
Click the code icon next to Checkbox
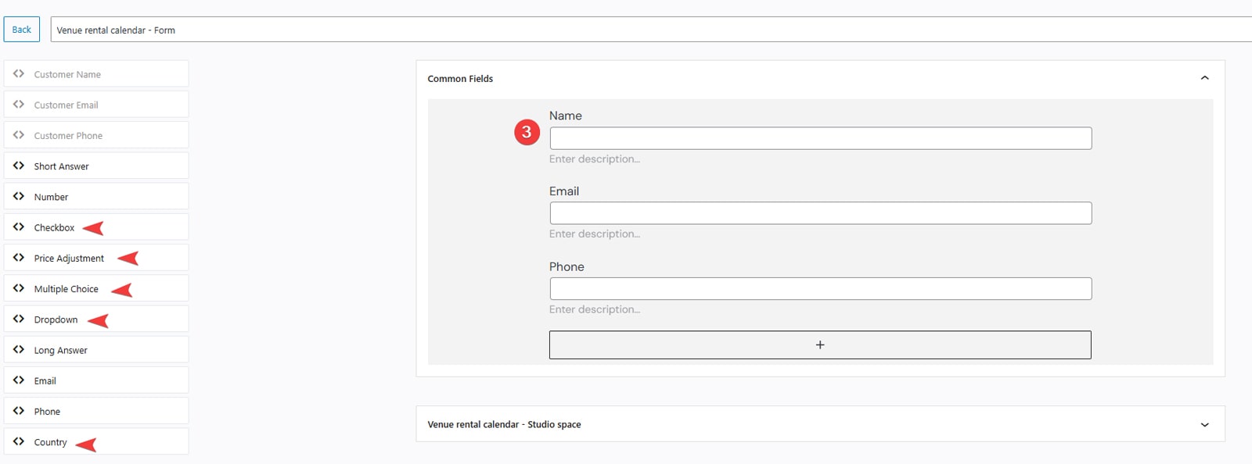tap(19, 227)
